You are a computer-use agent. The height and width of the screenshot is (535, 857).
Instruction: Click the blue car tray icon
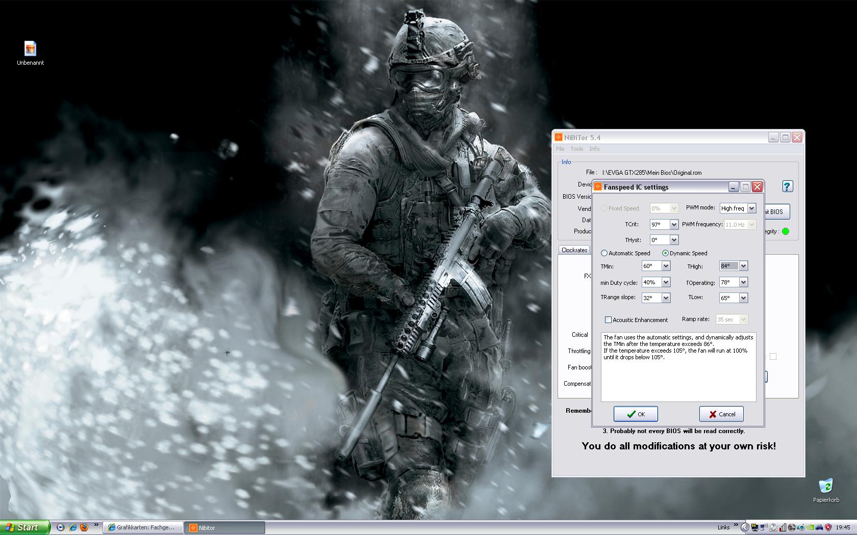point(819,527)
